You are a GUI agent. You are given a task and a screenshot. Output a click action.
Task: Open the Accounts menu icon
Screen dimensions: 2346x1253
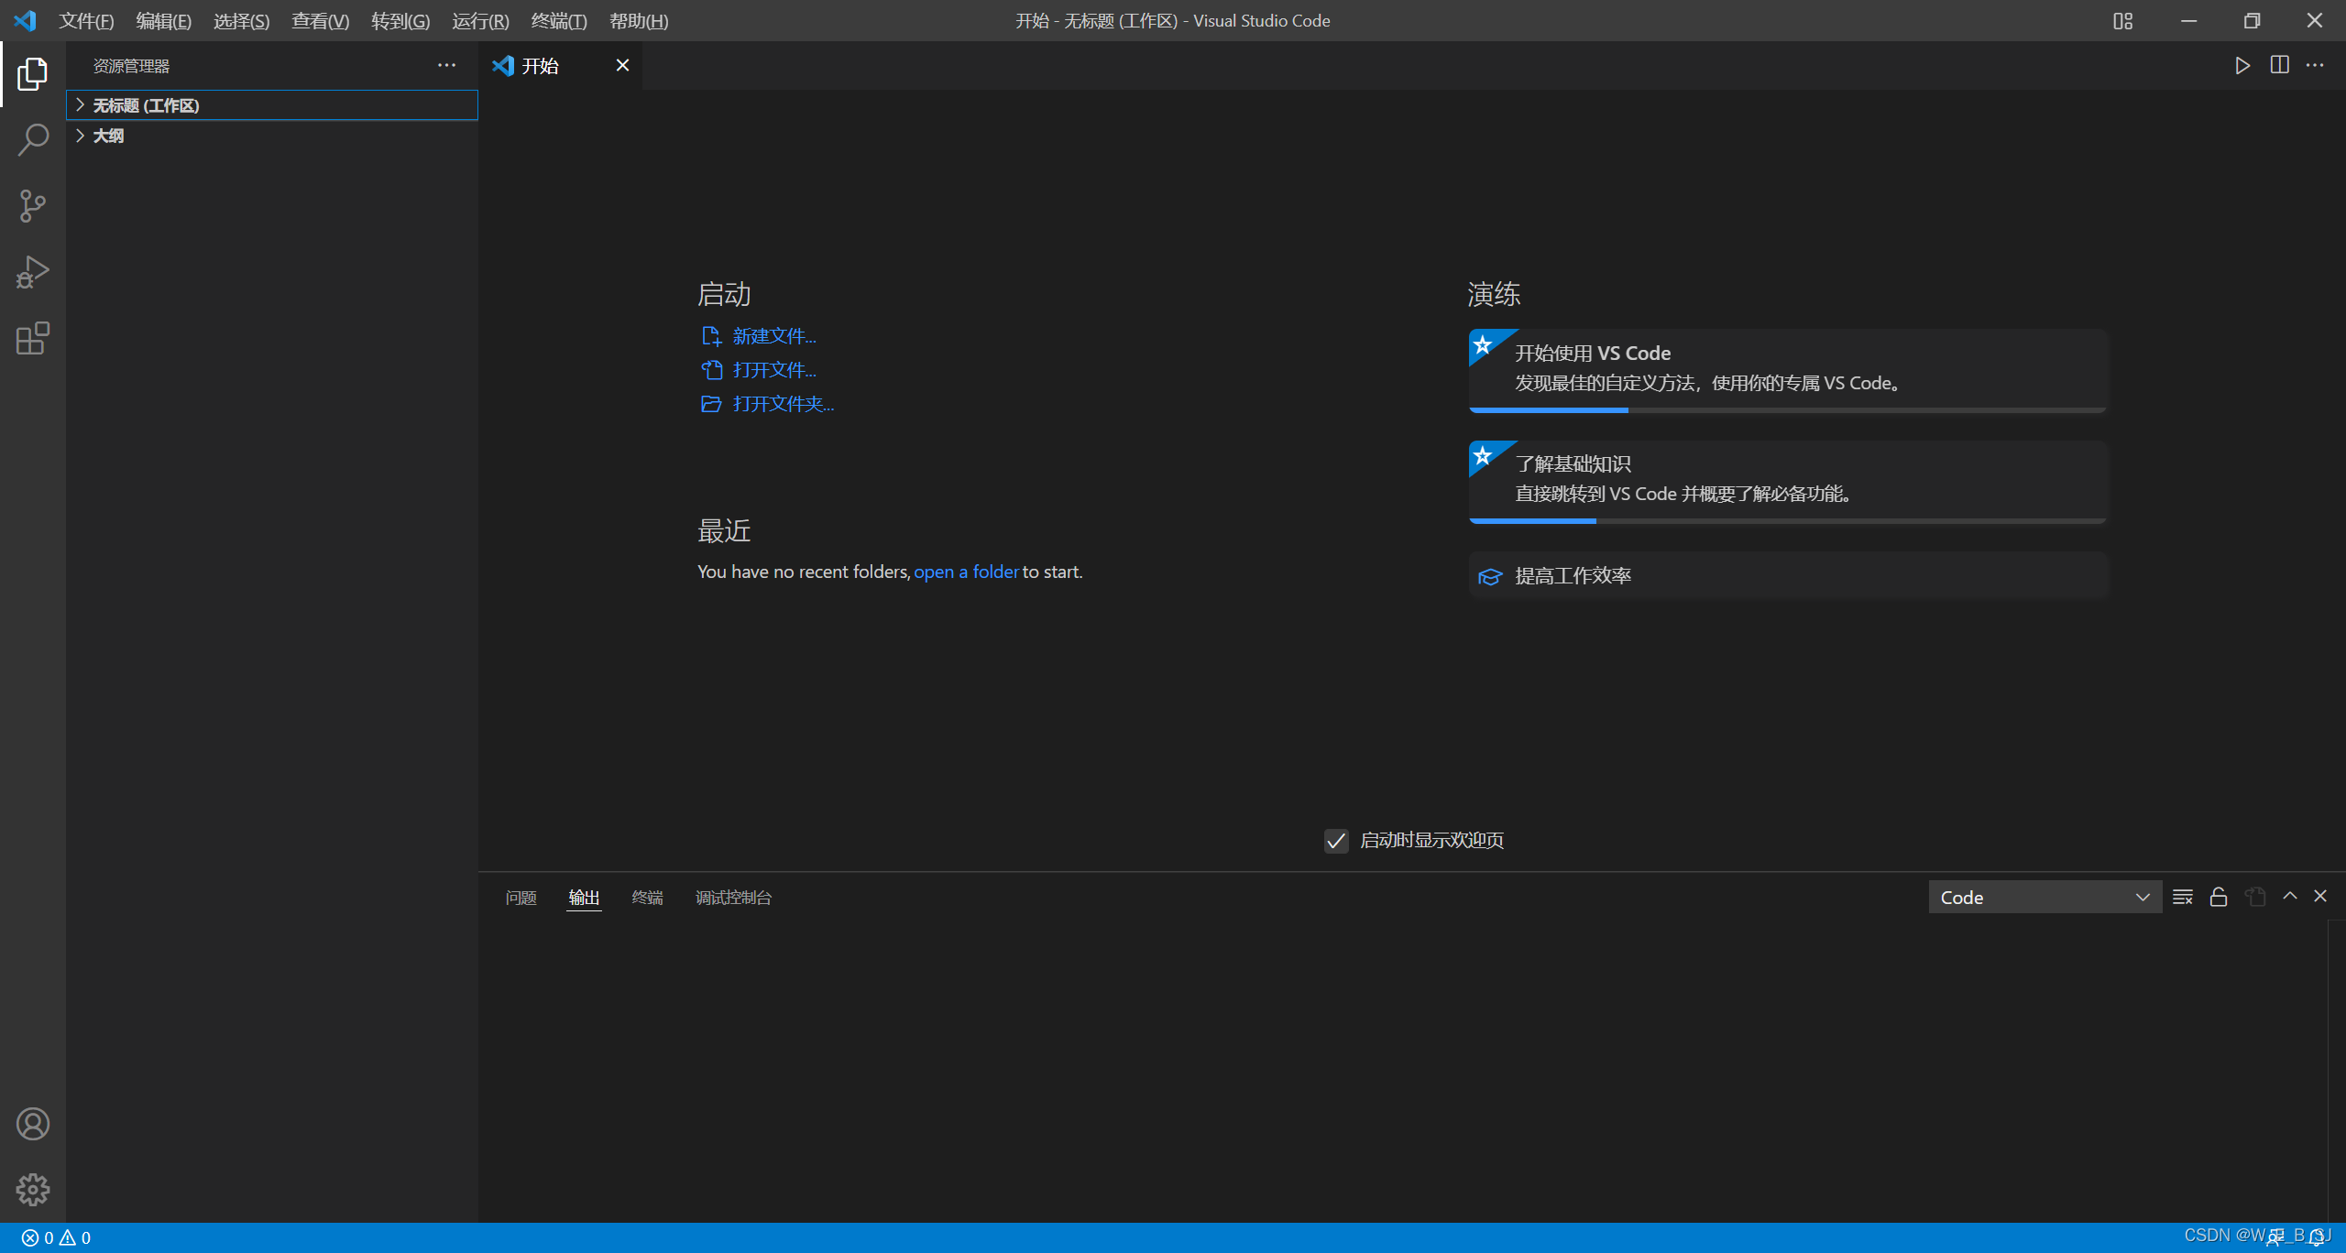[33, 1124]
